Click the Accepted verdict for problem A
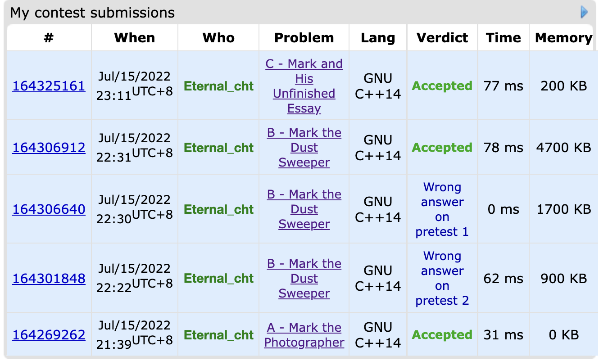The width and height of the screenshot is (599, 361). (442, 335)
